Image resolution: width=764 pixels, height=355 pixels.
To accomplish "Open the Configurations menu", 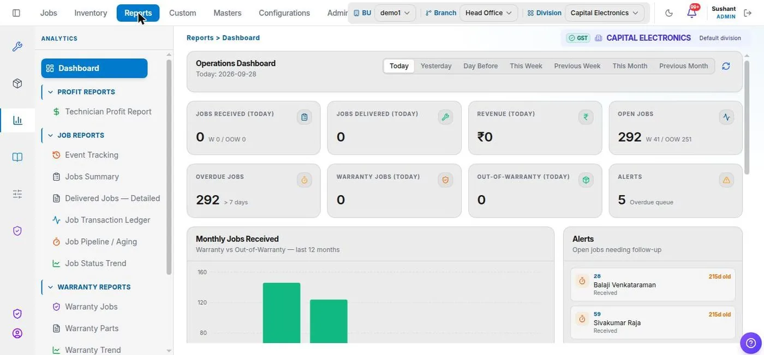I will 284,13.
